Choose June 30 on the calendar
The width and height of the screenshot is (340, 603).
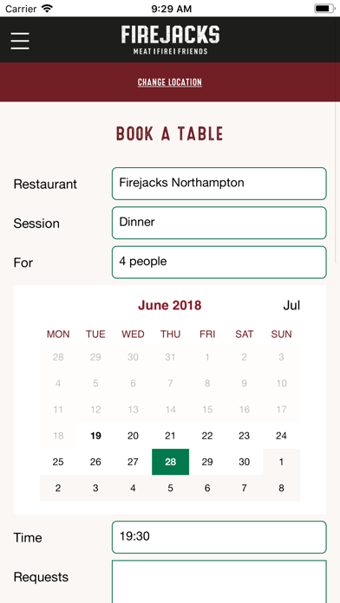(244, 462)
